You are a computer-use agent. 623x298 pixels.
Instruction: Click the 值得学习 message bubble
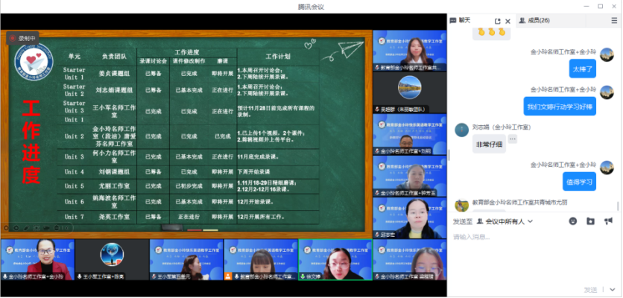(579, 182)
